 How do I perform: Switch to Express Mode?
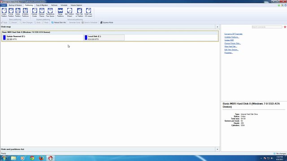[107, 22]
